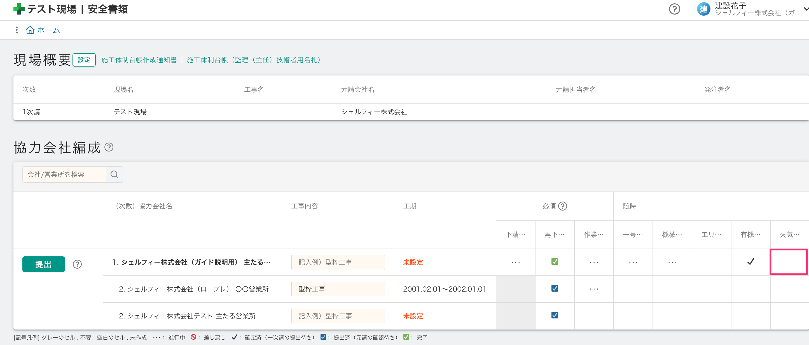
Task: Open the help icon in the header
Action: pos(674,9)
